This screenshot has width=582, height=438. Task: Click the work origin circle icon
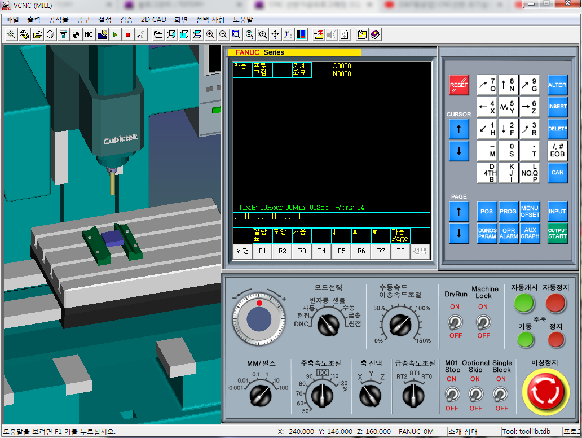pyautogui.click(x=76, y=34)
